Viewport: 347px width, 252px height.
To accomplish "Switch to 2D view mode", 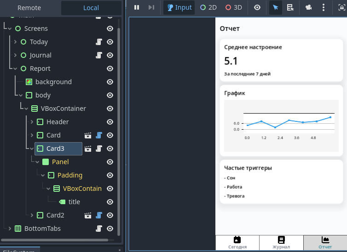I will [208, 7].
